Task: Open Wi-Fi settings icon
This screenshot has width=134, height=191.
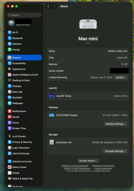Action: tap(10, 33)
